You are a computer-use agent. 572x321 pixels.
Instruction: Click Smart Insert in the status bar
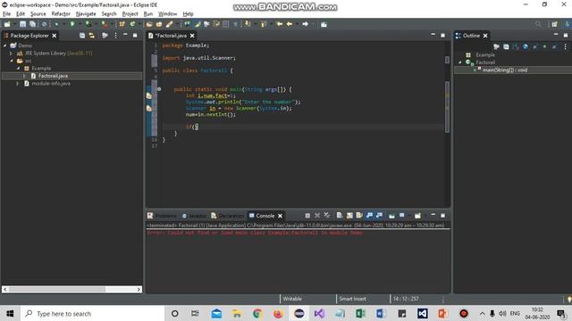pos(352,299)
